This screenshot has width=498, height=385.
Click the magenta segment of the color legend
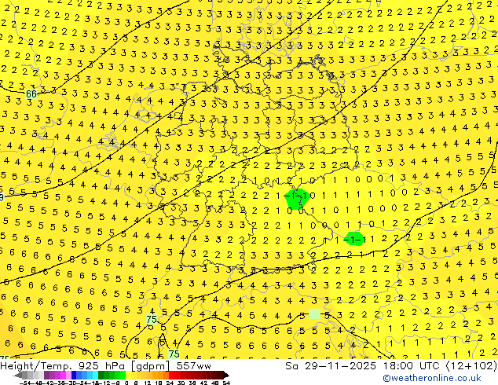[x=63, y=375]
